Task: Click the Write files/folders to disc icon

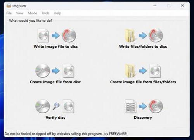Action: coord(144,35)
